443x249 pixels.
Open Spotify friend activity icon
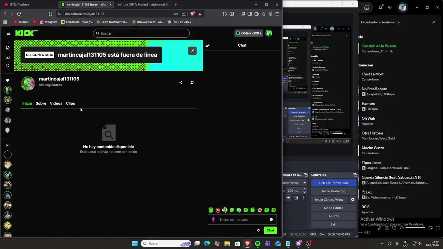[x=390, y=7]
